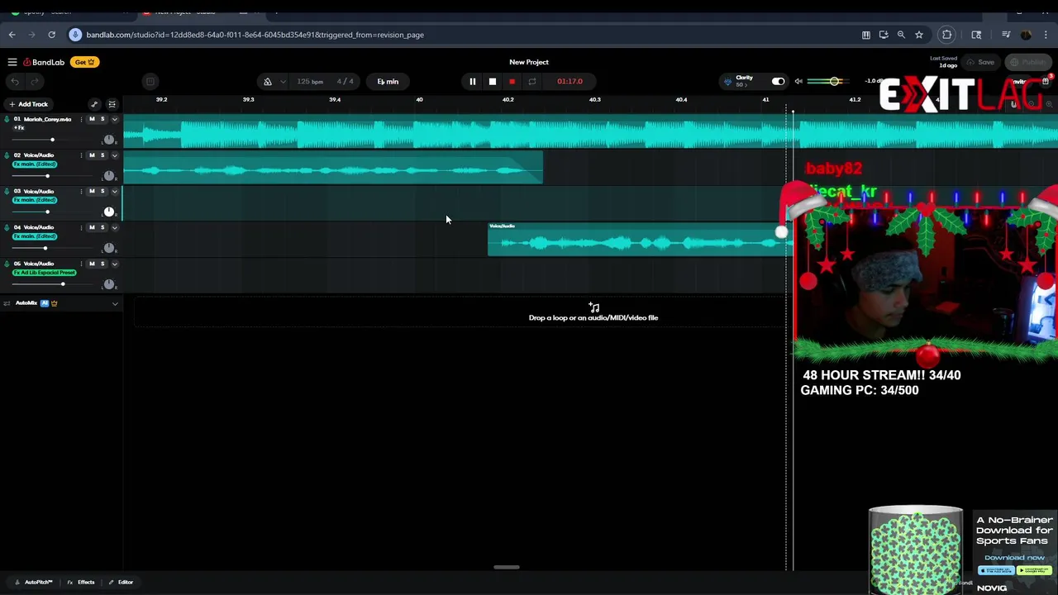
Task: Open track 05 three-dot menu
Action: pos(81,264)
